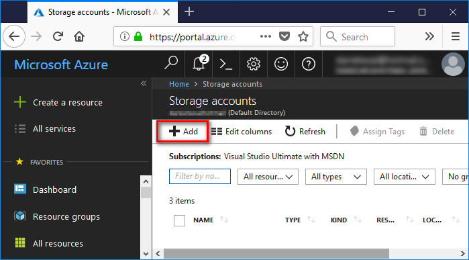Click the 3 items count text

pos(182,201)
